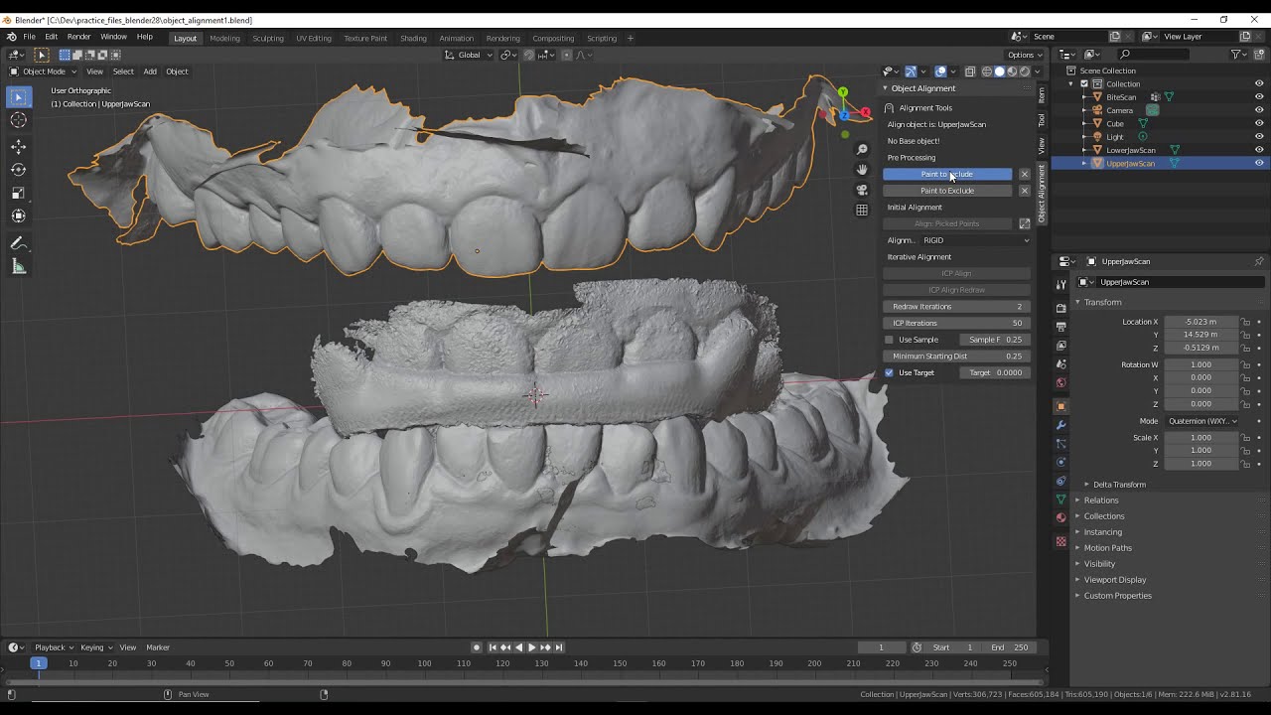Open the Quaternion rotation Mode dropdown
Image resolution: width=1271 pixels, height=715 pixels.
point(1202,421)
